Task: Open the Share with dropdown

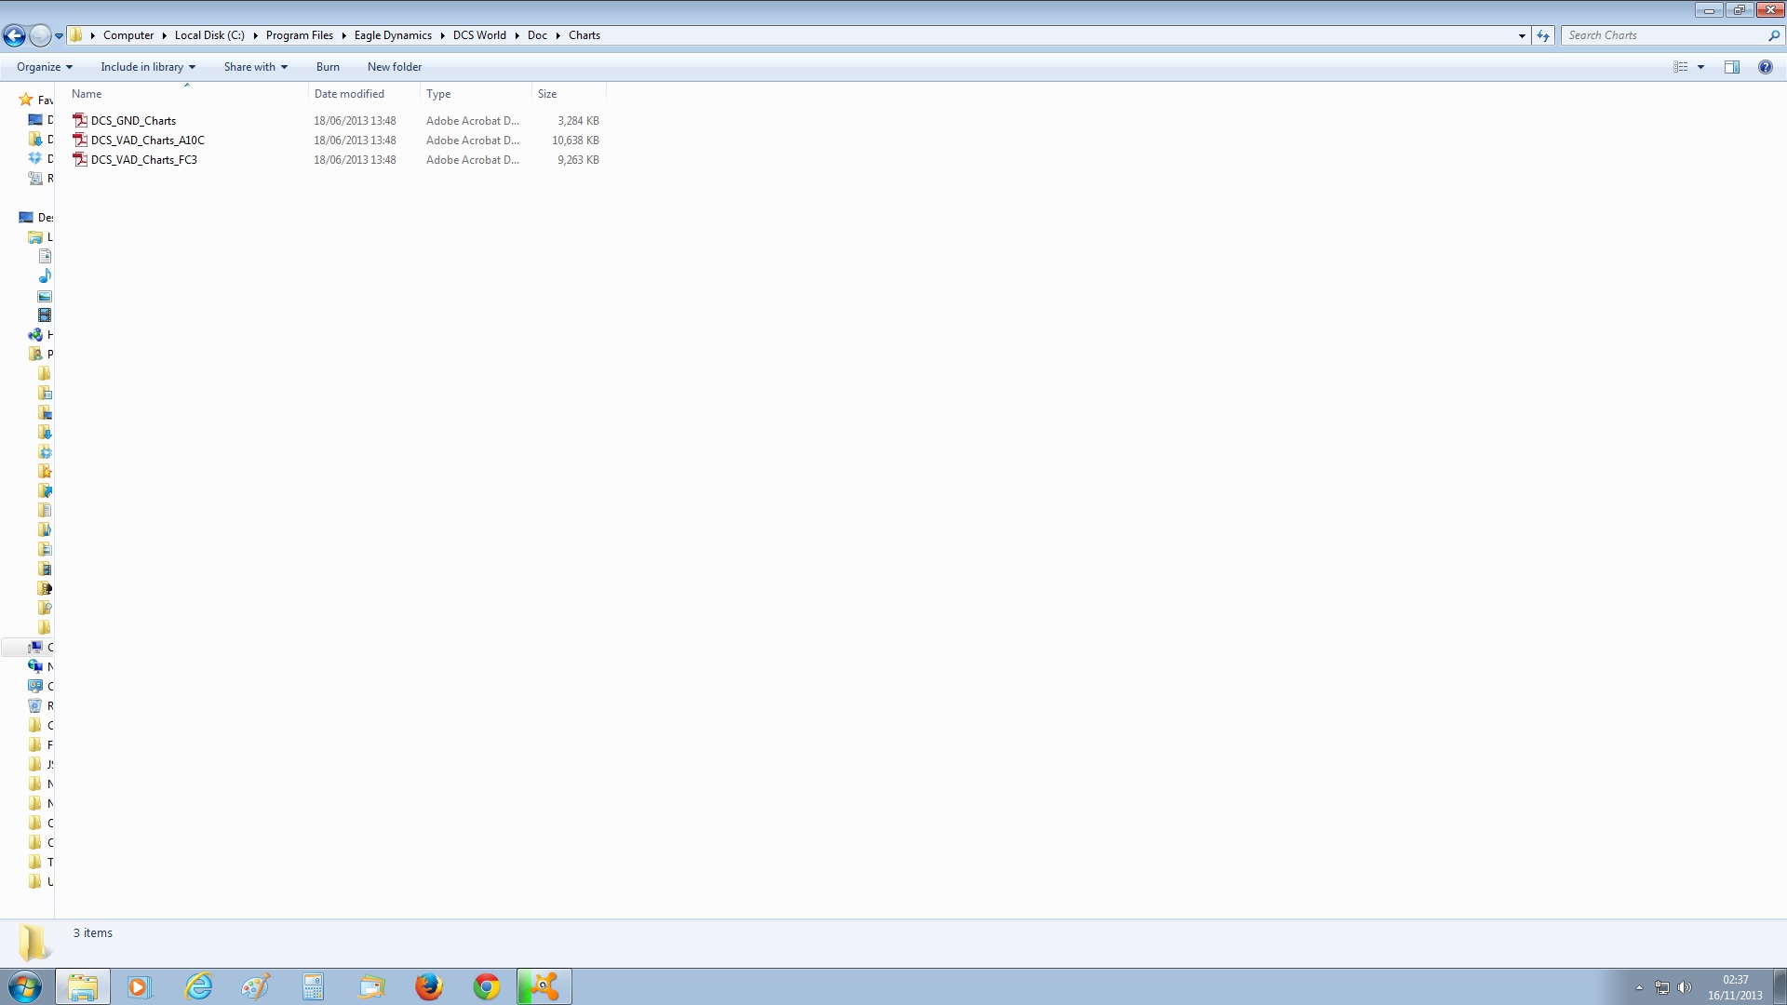Action: click(x=255, y=67)
